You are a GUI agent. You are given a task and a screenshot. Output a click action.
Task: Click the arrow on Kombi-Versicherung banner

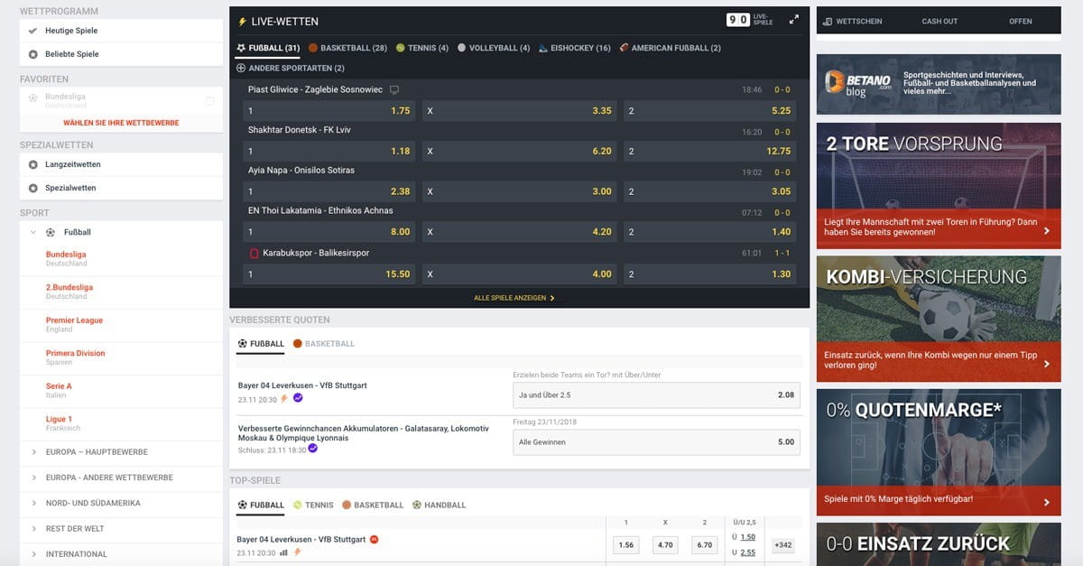(1046, 365)
